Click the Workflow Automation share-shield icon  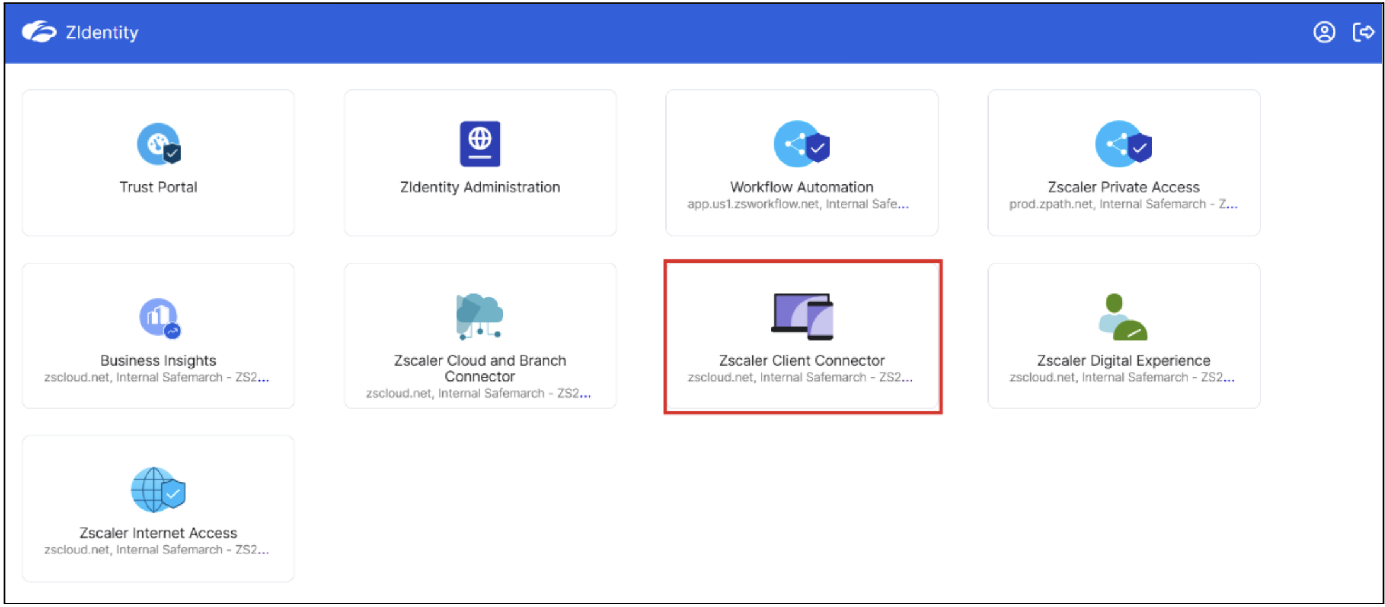point(802,144)
